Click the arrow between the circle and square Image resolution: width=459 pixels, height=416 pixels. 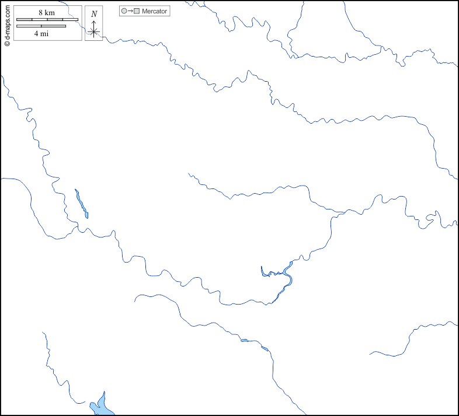[130, 11]
